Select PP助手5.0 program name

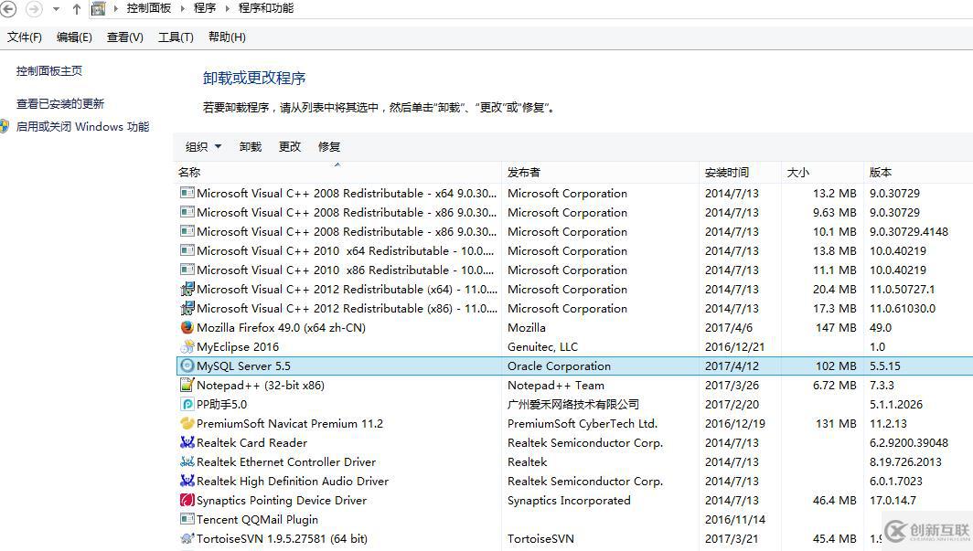pyautogui.click(x=221, y=404)
